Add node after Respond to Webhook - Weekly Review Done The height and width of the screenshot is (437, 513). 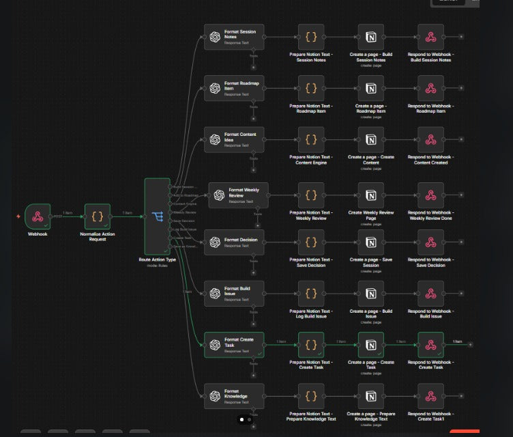tap(461, 195)
